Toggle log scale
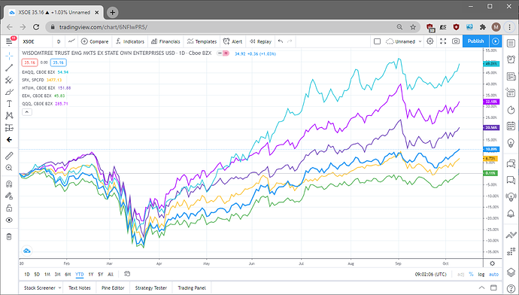The image size is (519, 295). click(481, 274)
